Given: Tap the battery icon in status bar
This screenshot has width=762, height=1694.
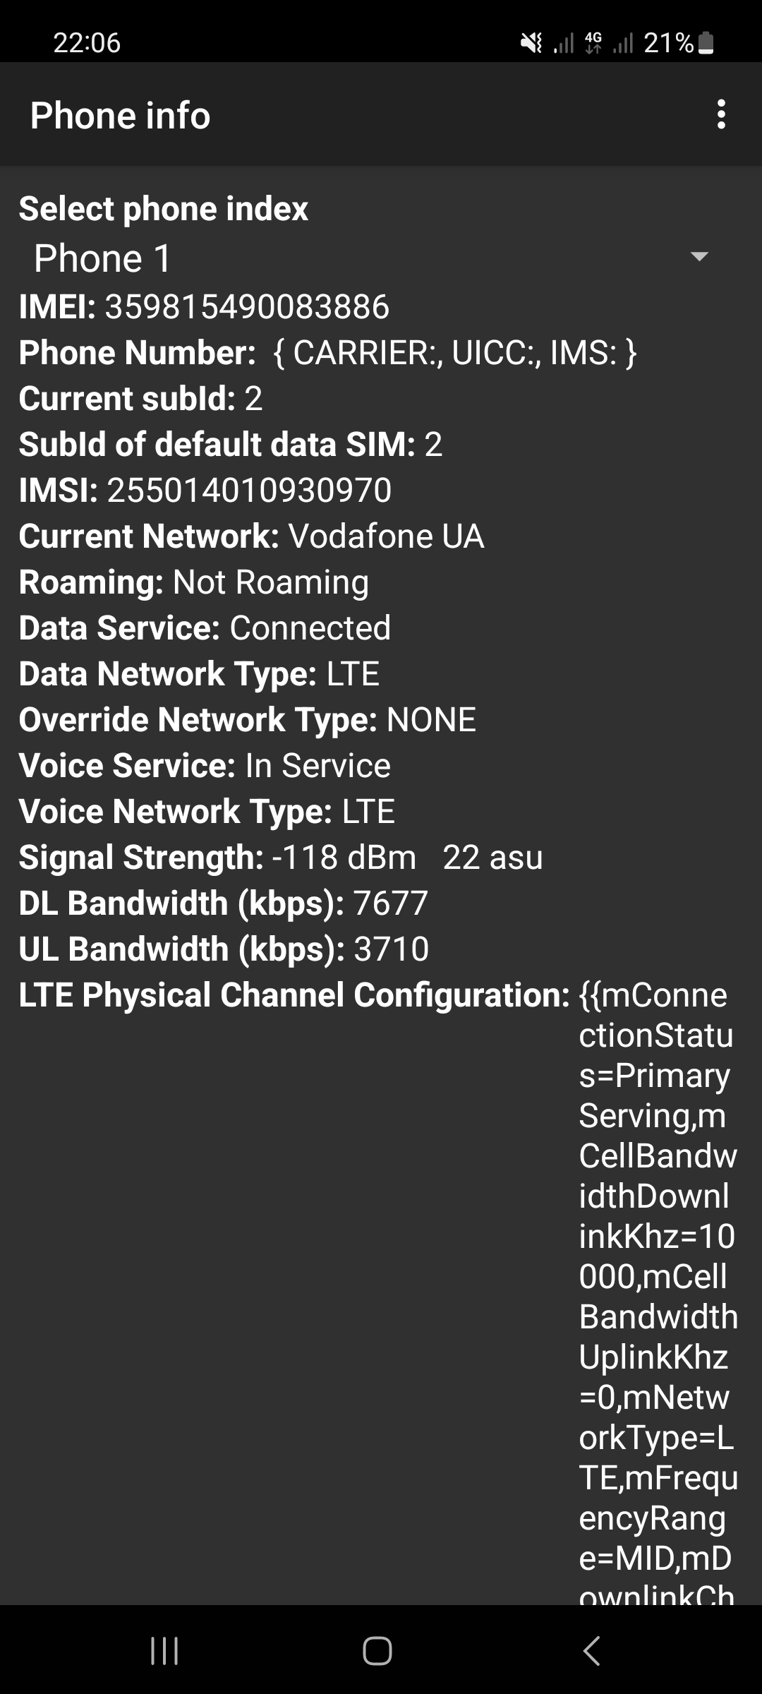Looking at the screenshot, I should pos(706,44).
